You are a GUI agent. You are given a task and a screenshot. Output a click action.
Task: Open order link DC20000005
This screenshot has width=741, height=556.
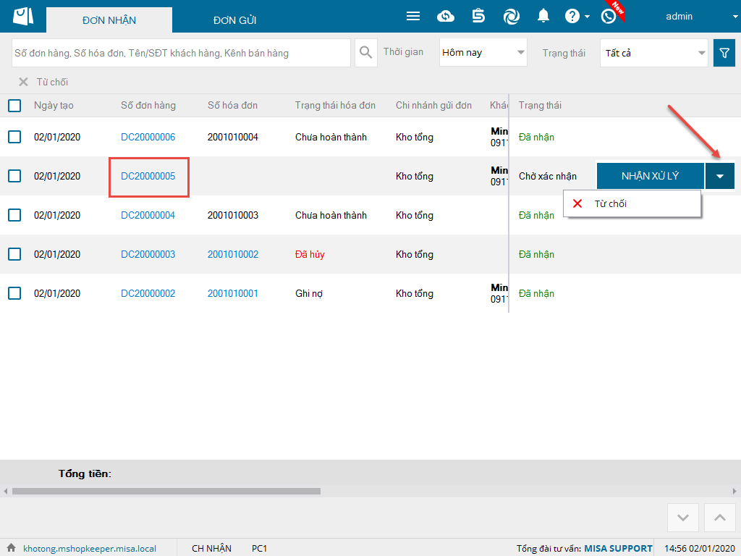(x=148, y=176)
